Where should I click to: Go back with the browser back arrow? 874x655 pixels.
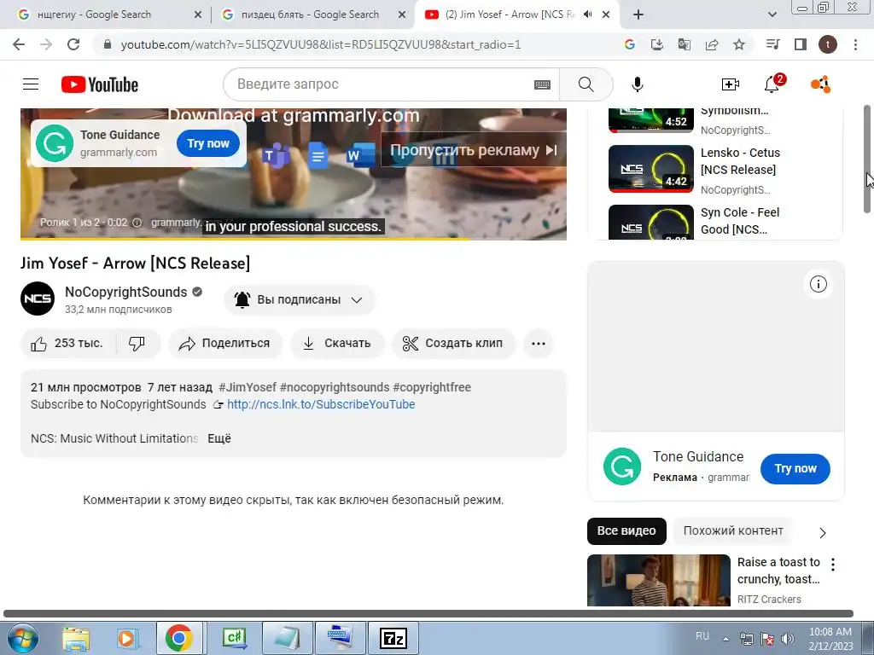(x=19, y=44)
